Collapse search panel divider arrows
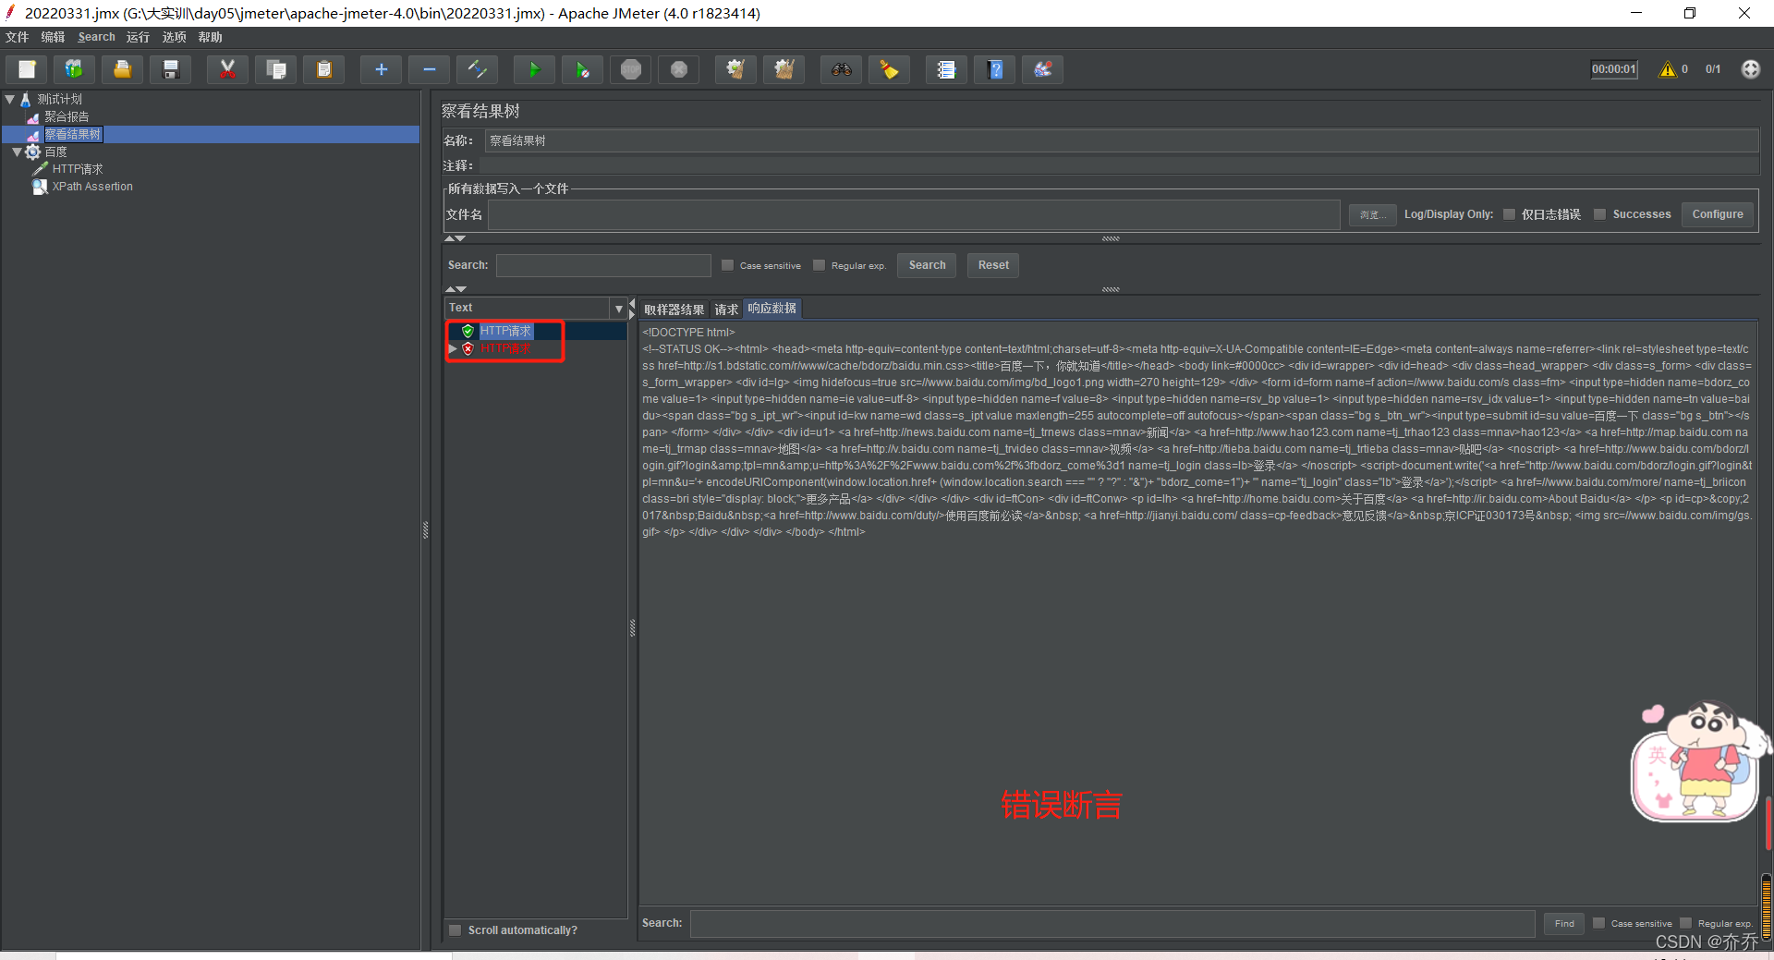The image size is (1774, 960). (x=456, y=289)
